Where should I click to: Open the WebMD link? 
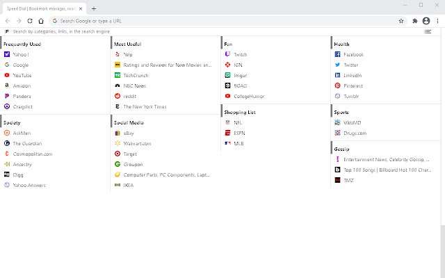click(353, 122)
